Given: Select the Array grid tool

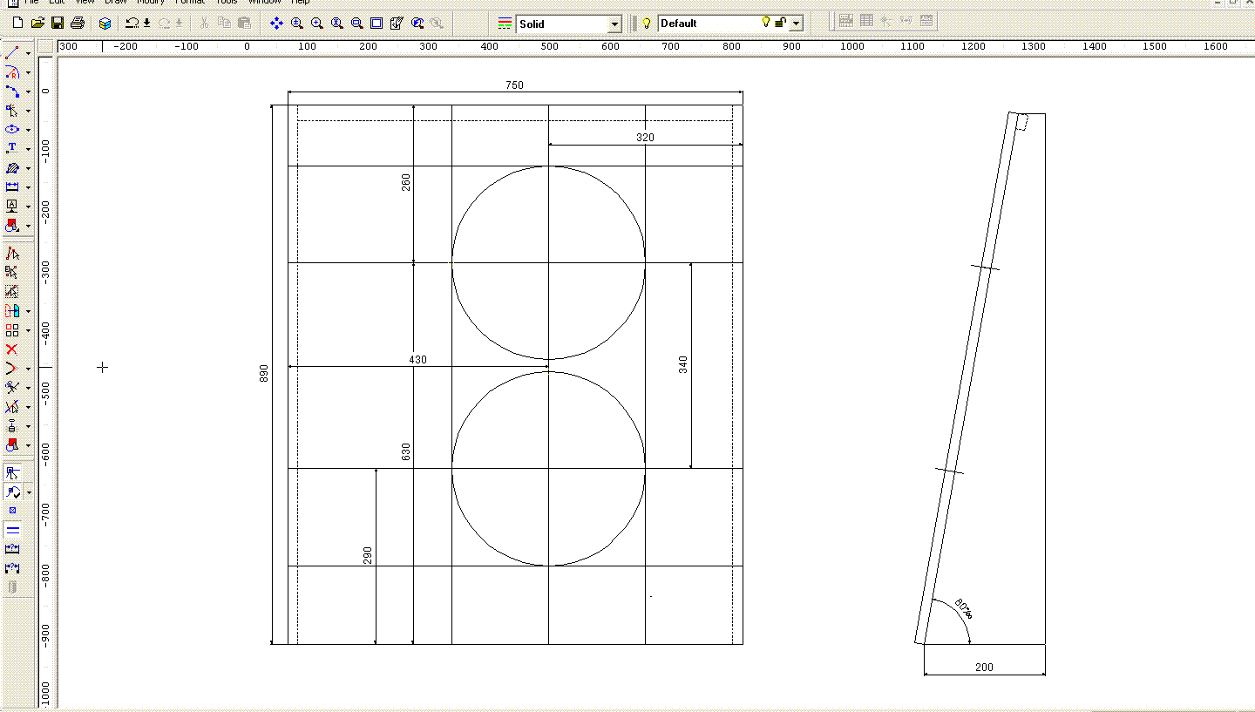Looking at the screenshot, I should [12, 330].
